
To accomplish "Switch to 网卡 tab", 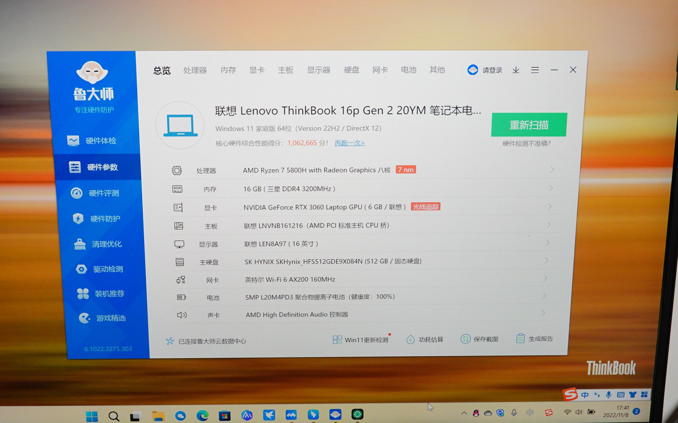I will (380, 70).
